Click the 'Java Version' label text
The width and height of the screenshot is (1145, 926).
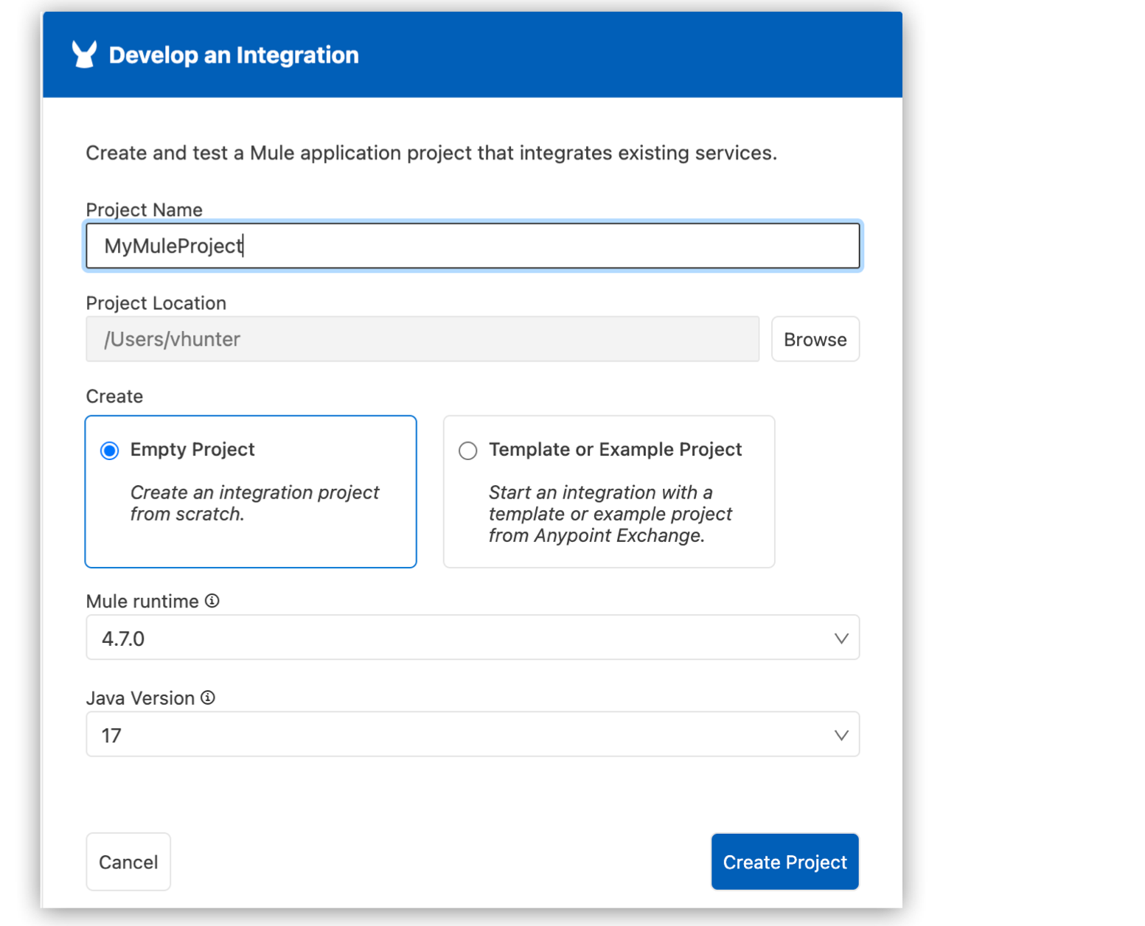point(141,698)
